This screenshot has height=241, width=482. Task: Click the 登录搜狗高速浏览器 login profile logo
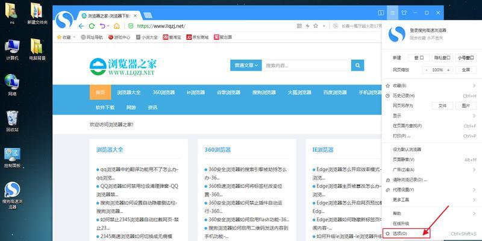pos(397,34)
